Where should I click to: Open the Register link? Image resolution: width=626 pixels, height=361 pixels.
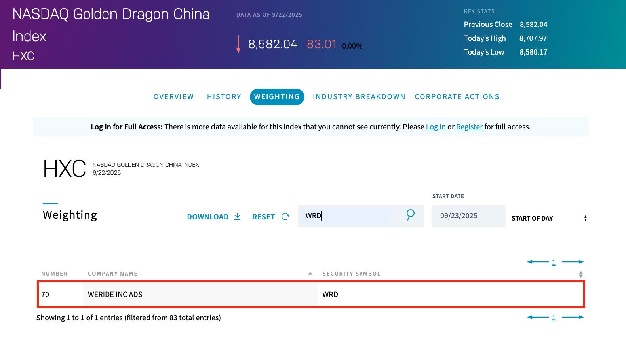coord(469,127)
